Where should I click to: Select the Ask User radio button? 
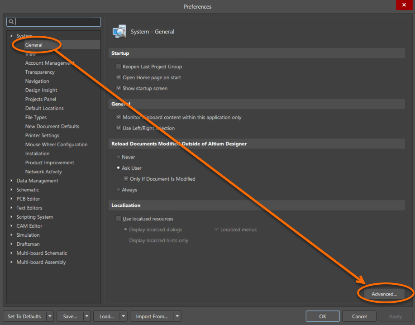tap(118, 168)
